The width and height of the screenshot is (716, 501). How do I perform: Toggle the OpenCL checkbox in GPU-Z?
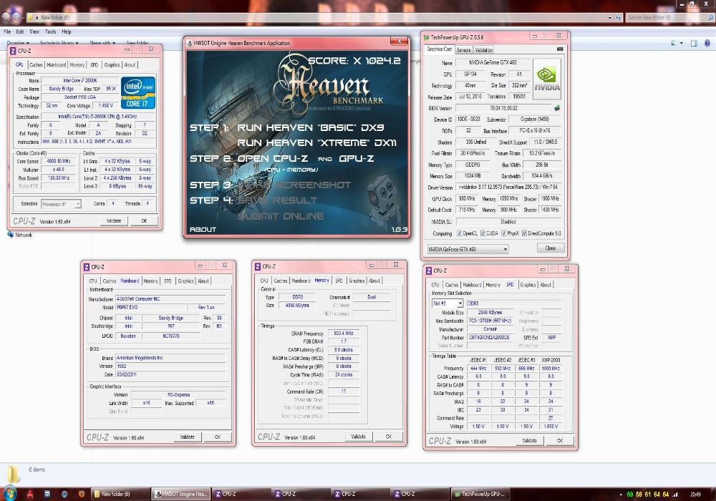460,233
